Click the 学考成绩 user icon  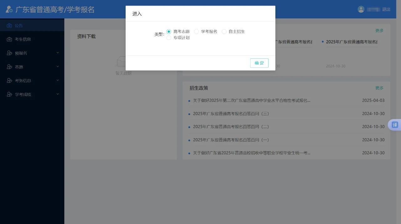[9, 94]
